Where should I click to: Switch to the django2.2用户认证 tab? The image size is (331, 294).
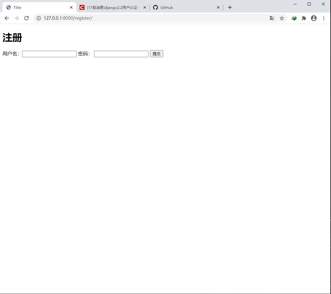coord(113,7)
